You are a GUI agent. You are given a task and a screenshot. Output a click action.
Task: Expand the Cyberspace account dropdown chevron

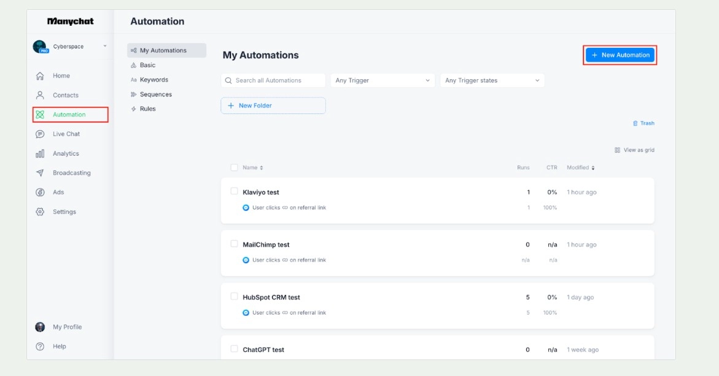point(105,46)
